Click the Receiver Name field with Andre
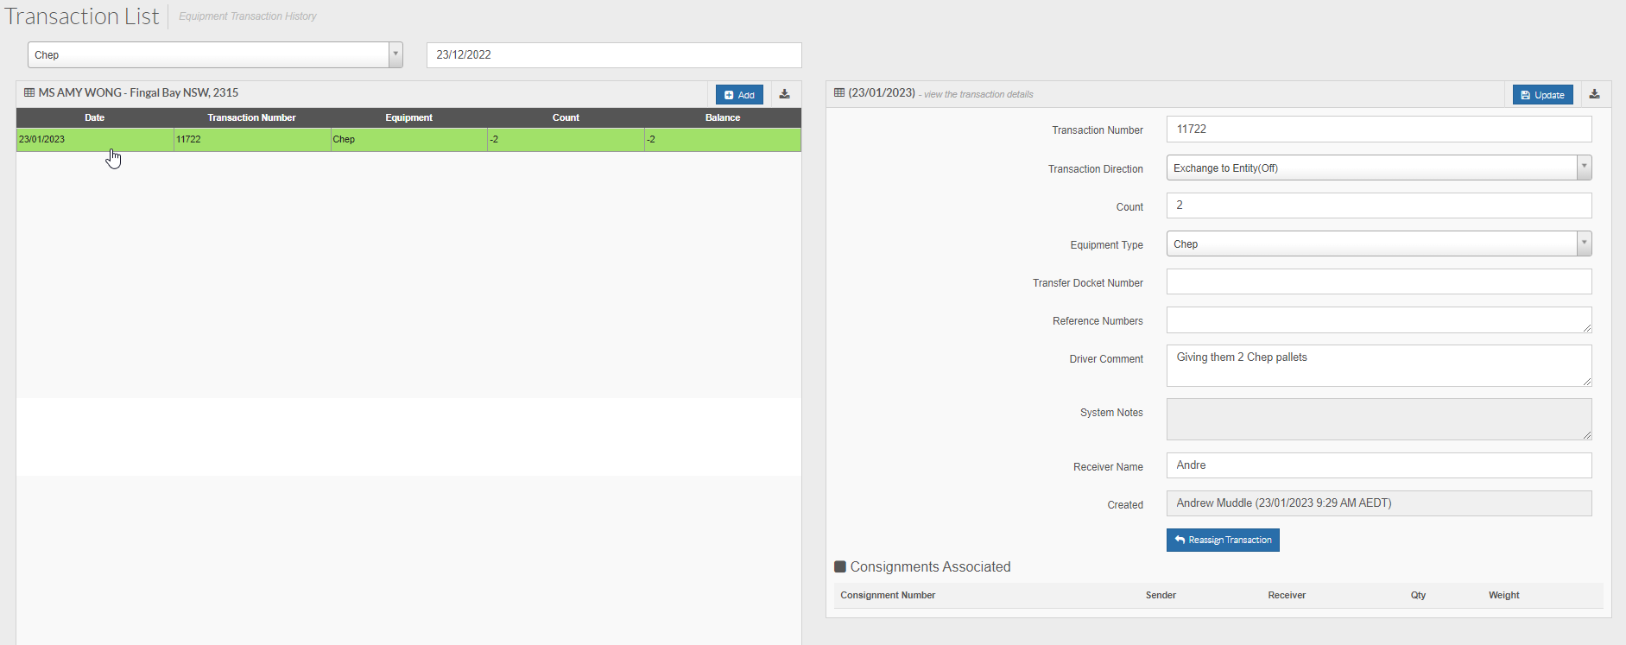The image size is (1626, 645). click(x=1379, y=465)
